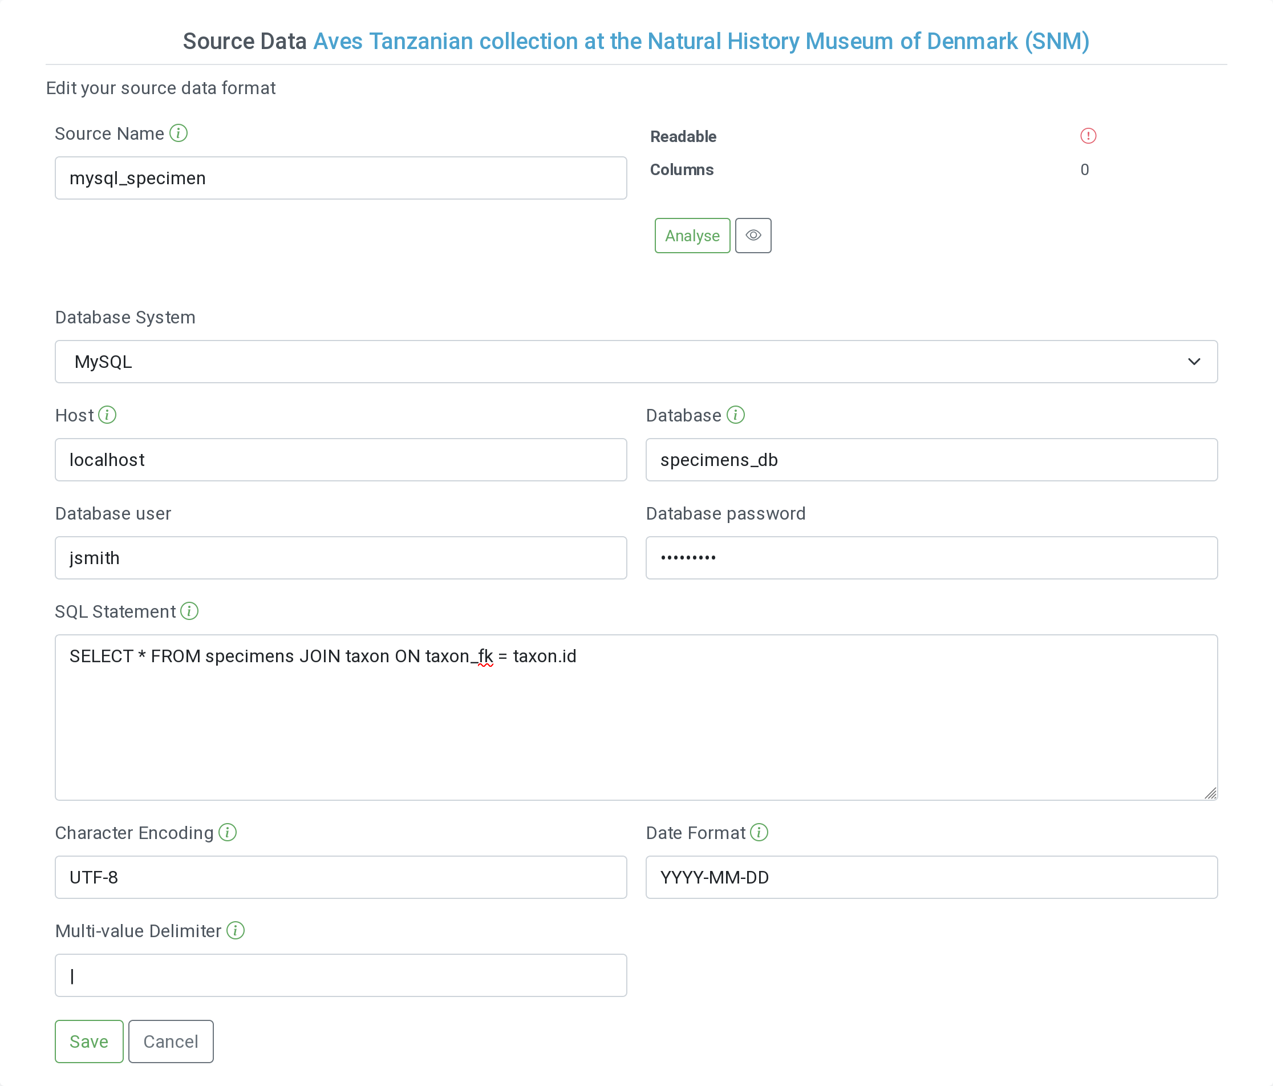1273x1086 pixels.
Task: Open the Aves Tanzanian collection link
Action: 701,41
